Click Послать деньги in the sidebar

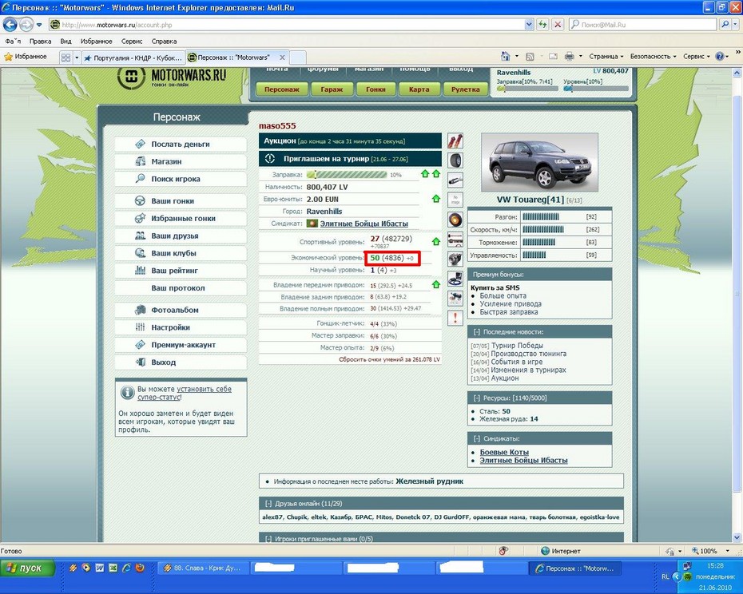(x=181, y=144)
